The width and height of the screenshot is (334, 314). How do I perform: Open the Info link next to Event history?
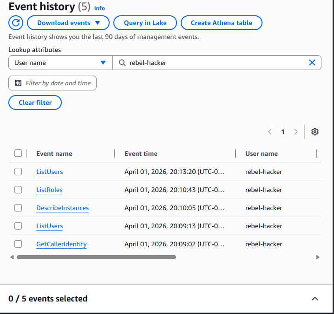coord(99,8)
